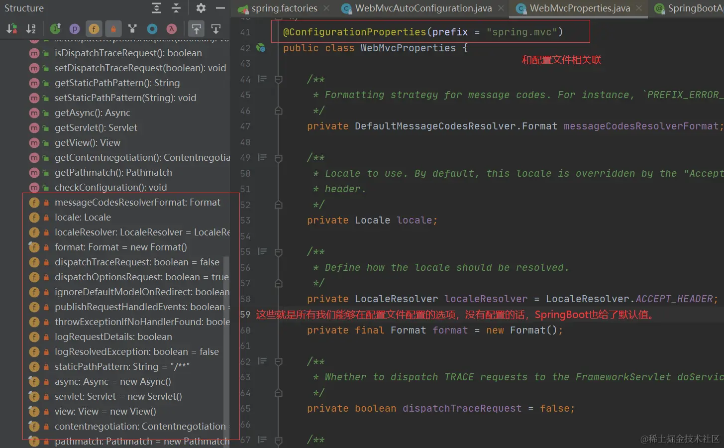Switch to WebMvcAutoConfiguration.java tab
This screenshot has width=724, height=448.
423,8
